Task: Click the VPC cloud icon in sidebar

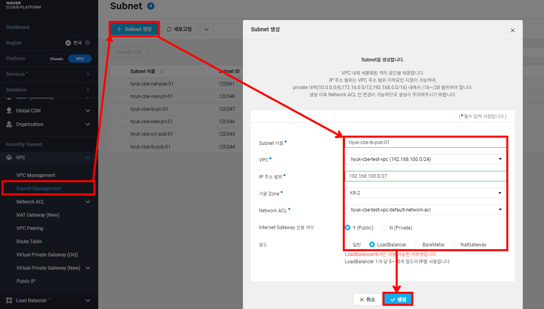Action: coord(9,158)
